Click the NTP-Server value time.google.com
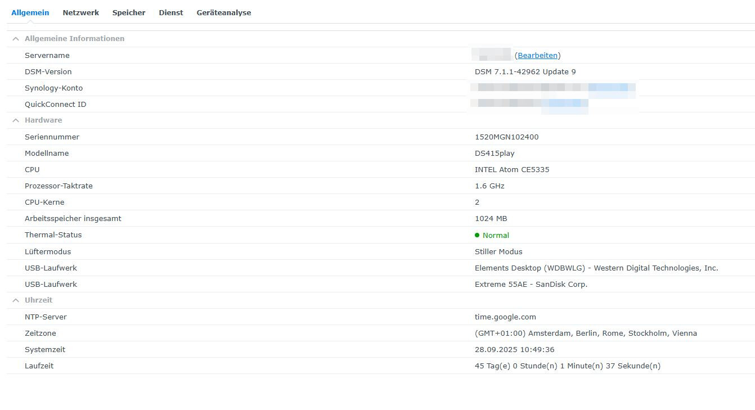 505,317
